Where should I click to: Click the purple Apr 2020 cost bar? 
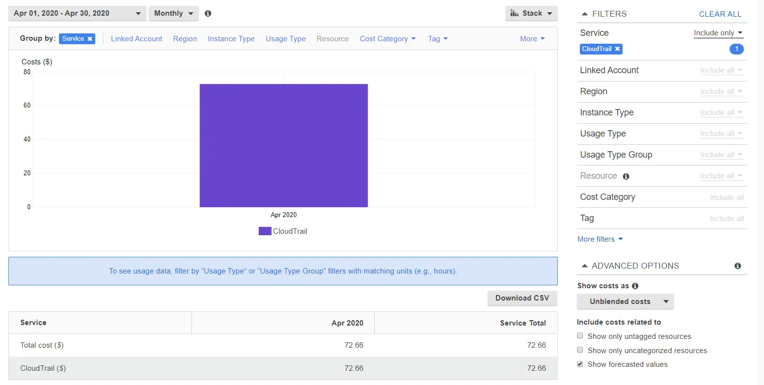(284, 145)
